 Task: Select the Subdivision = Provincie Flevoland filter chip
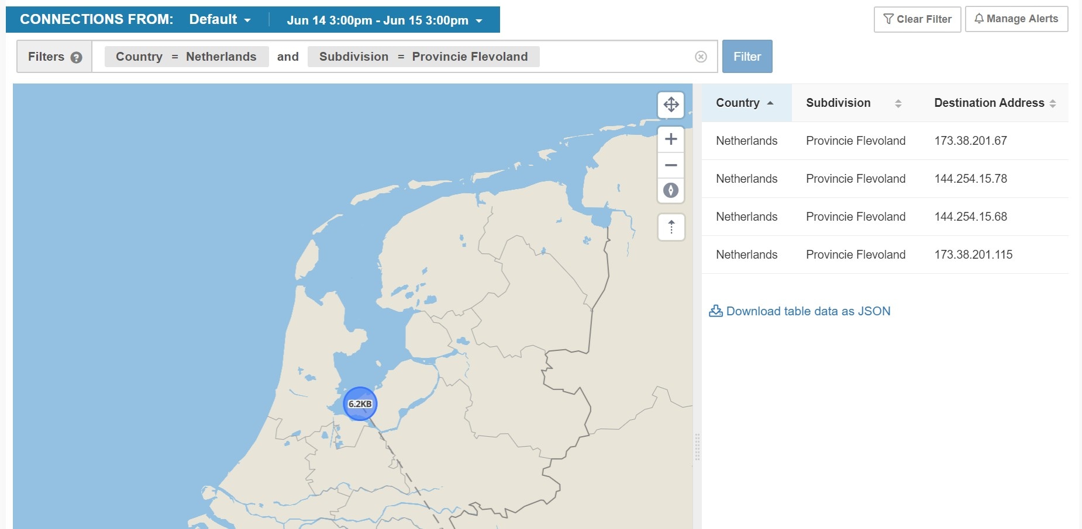coord(423,57)
